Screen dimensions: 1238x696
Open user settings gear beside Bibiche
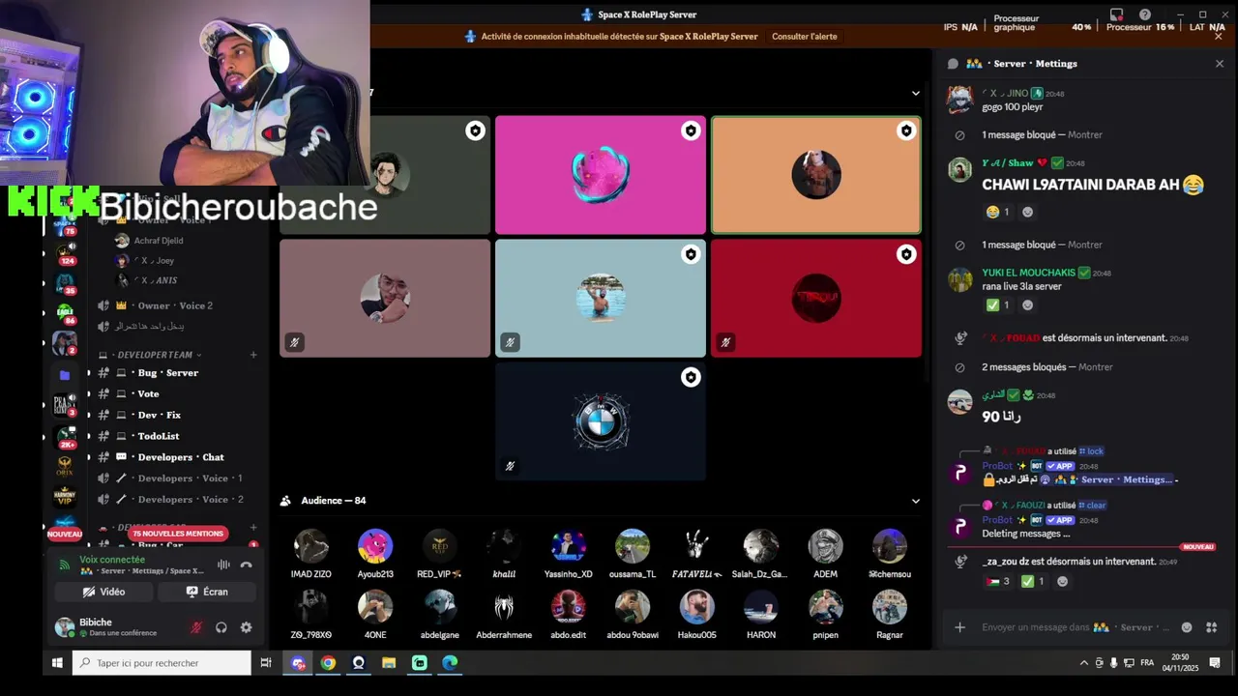point(246,627)
